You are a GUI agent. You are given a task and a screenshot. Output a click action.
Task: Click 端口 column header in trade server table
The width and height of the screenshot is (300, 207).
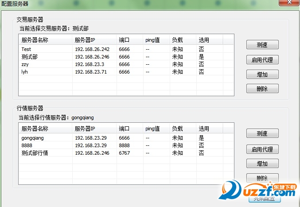[x=130, y=40]
